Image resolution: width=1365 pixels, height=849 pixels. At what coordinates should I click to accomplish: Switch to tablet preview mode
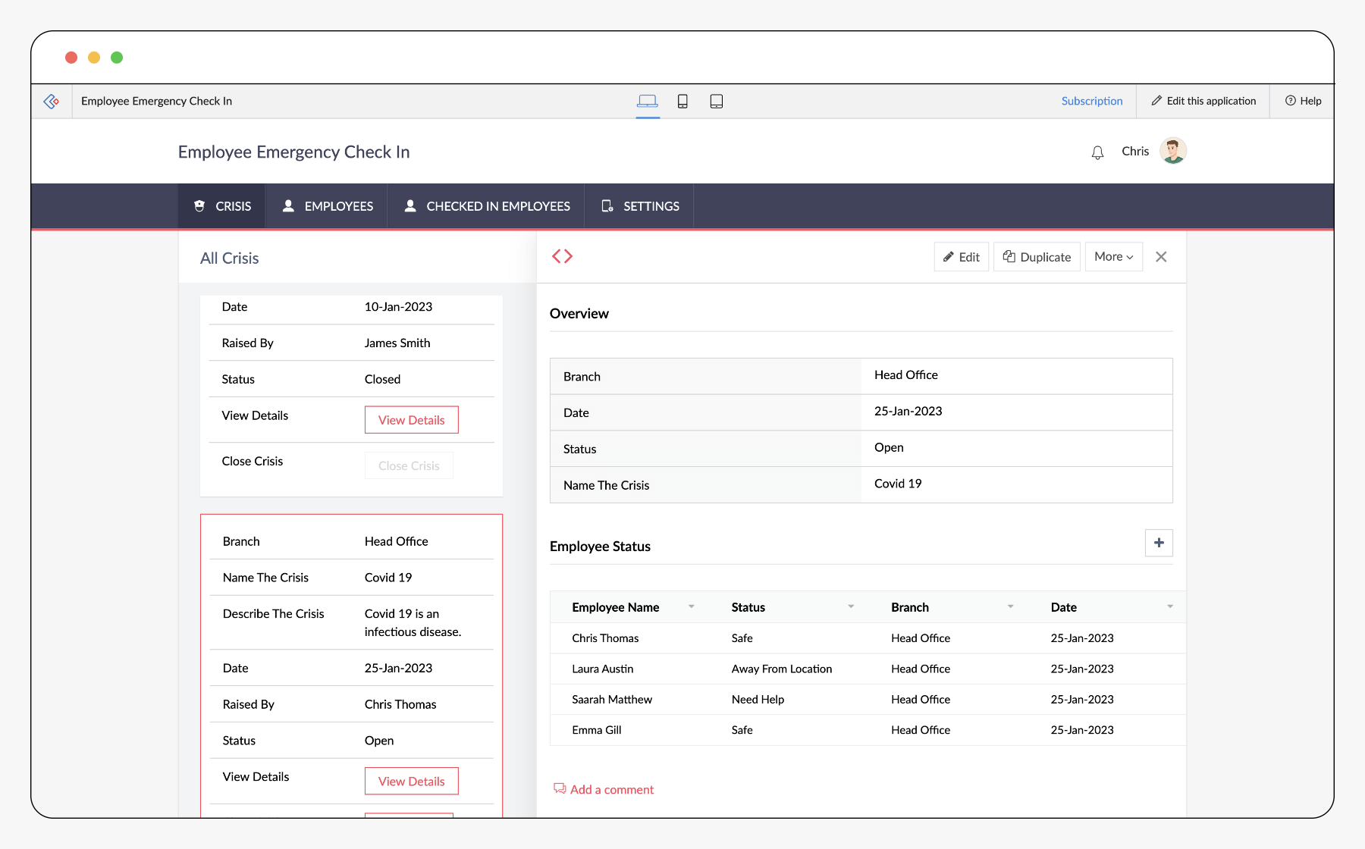(716, 102)
